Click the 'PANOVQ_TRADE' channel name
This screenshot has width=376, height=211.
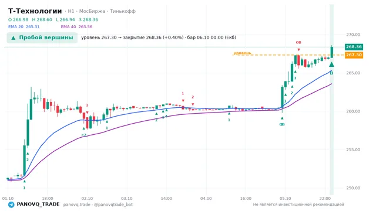point(38,205)
